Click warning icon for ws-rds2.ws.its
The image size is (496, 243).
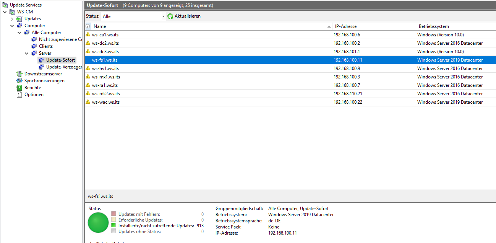[x=88, y=94]
